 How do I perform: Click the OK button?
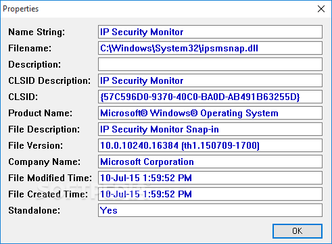[x=298, y=231]
